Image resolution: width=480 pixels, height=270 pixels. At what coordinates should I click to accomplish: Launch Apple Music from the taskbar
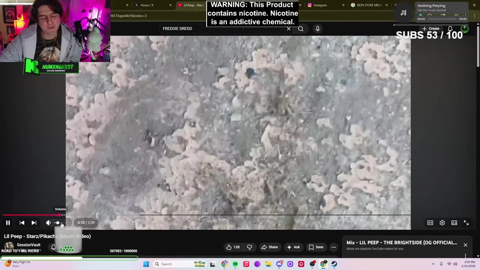coord(246,264)
